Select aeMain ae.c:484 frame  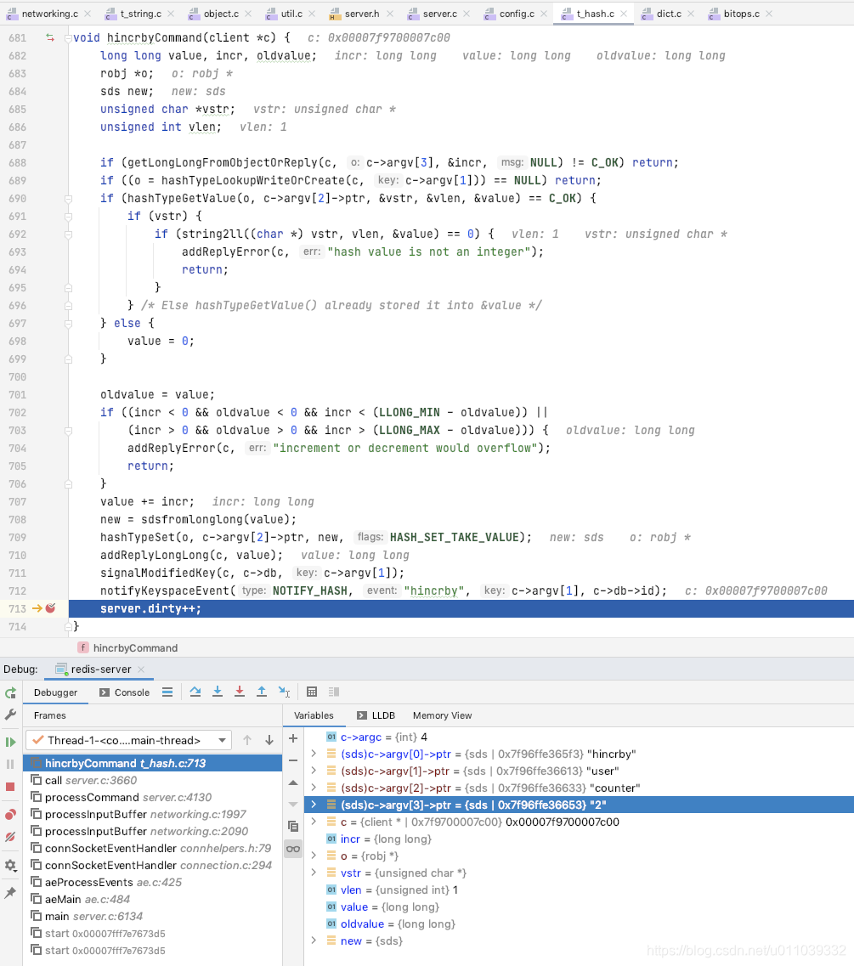(152, 899)
